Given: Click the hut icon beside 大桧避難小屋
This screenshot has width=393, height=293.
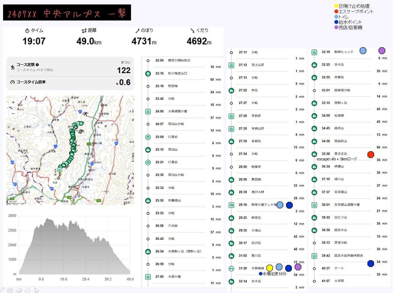Looking at the screenshot, I should point(148,111).
